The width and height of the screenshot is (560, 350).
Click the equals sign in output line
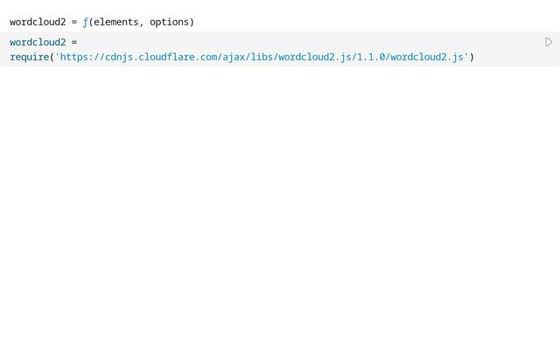[74, 22]
